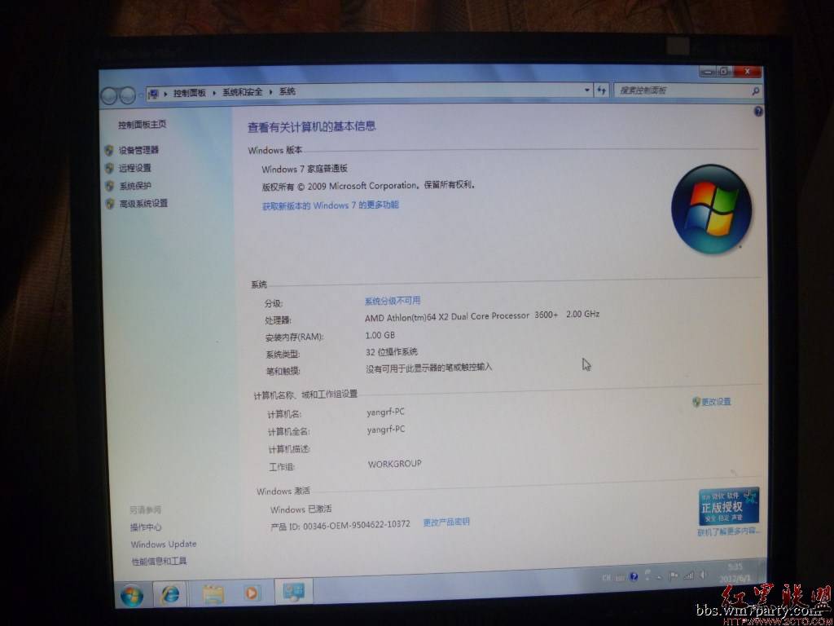Expand the arrow after 系统和安全 breadcrumb
The width and height of the screenshot is (834, 626).
coord(270,92)
